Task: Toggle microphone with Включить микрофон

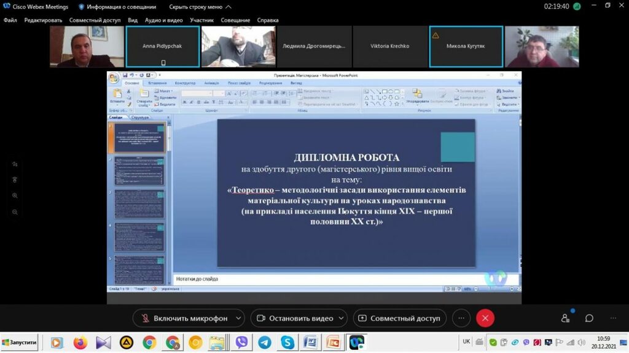Action: [x=184, y=318]
